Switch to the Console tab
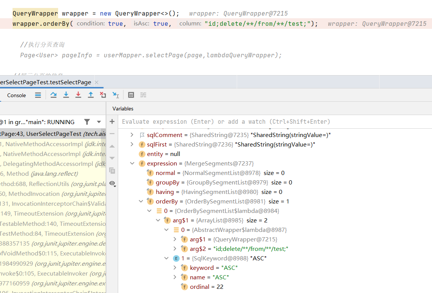The height and width of the screenshot is (293, 432). pyautogui.click(x=17, y=95)
